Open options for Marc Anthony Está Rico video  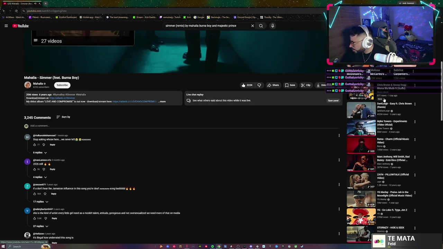click(415, 157)
